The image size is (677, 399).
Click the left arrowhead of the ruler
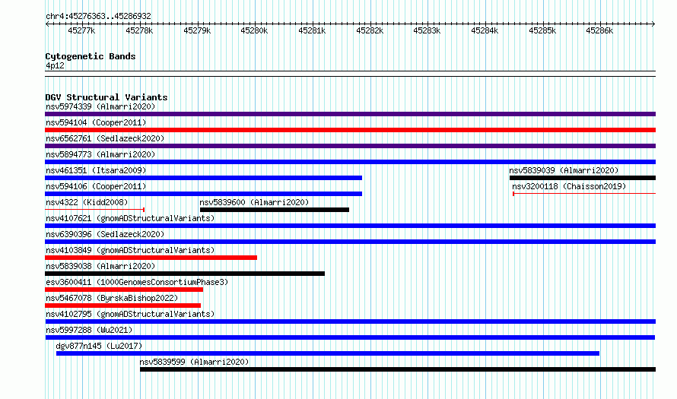(47, 24)
